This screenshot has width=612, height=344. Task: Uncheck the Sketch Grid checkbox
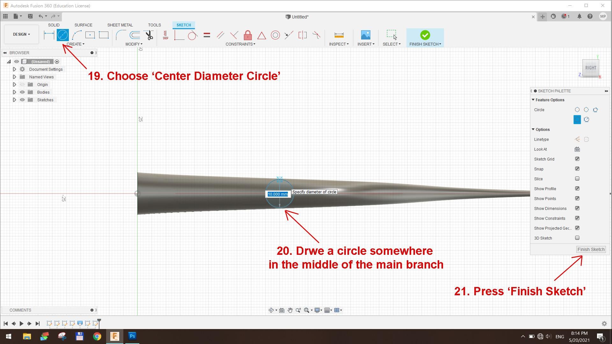(x=577, y=159)
